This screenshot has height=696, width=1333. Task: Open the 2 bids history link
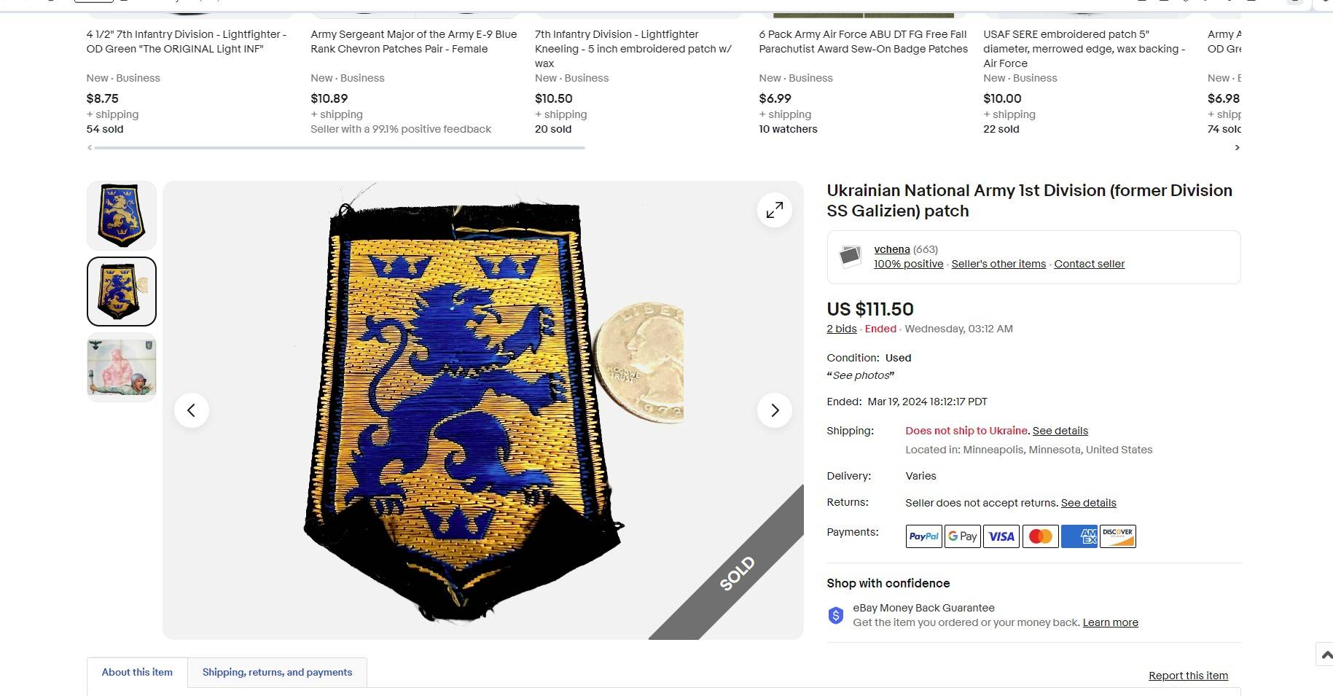841,329
